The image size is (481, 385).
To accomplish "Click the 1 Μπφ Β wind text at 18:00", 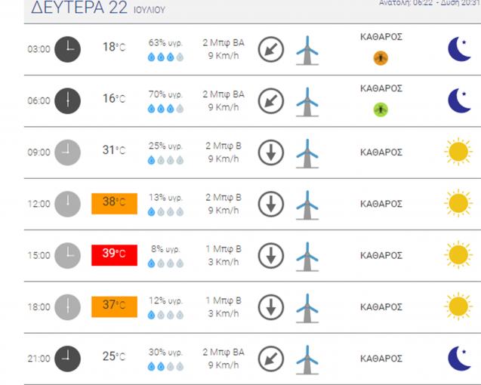I will [224, 300].
